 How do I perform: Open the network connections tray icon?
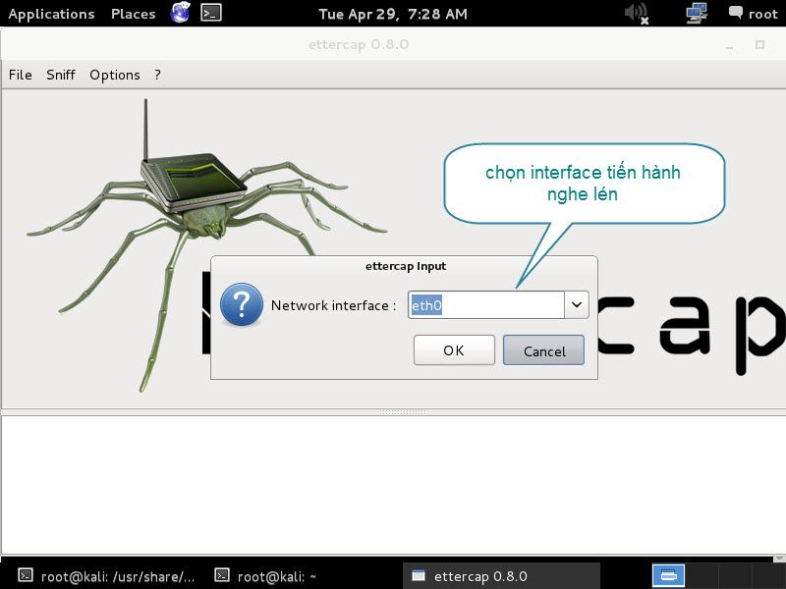coord(697,13)
